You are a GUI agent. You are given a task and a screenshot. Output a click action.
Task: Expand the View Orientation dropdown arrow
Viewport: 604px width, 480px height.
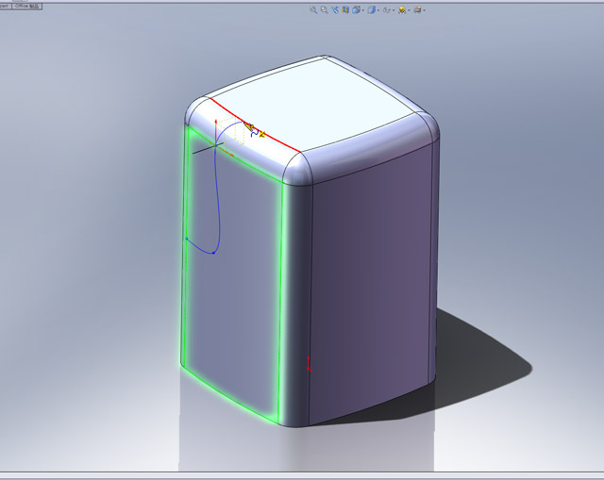(363, 10)
